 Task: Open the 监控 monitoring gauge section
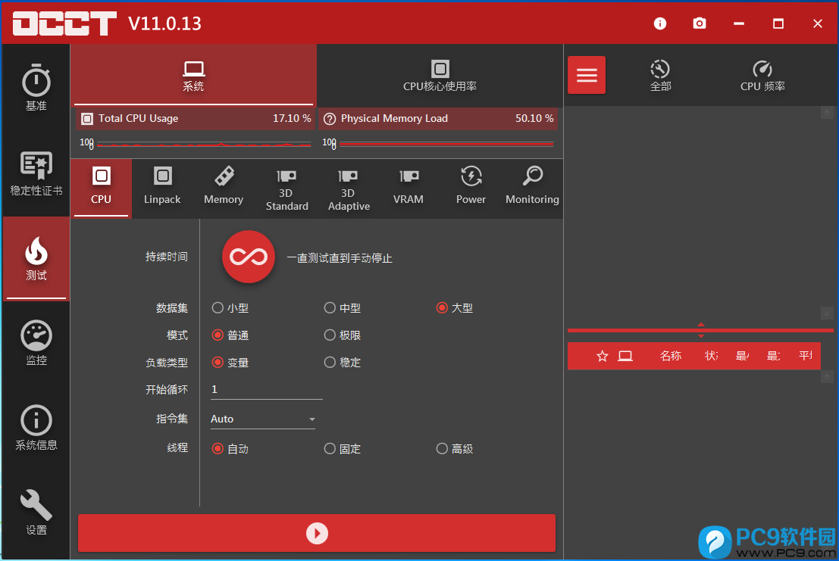click(x=36, y=343)
